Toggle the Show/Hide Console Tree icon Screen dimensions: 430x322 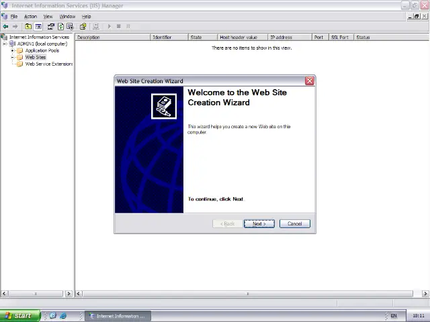click(x=38, y=27)
